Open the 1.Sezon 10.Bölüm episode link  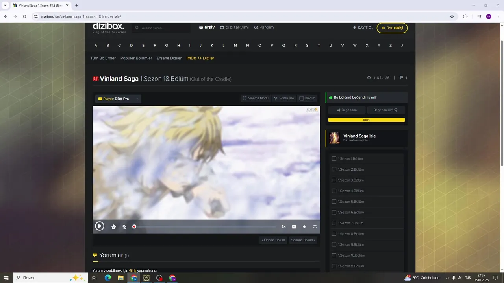pos(352,255)
